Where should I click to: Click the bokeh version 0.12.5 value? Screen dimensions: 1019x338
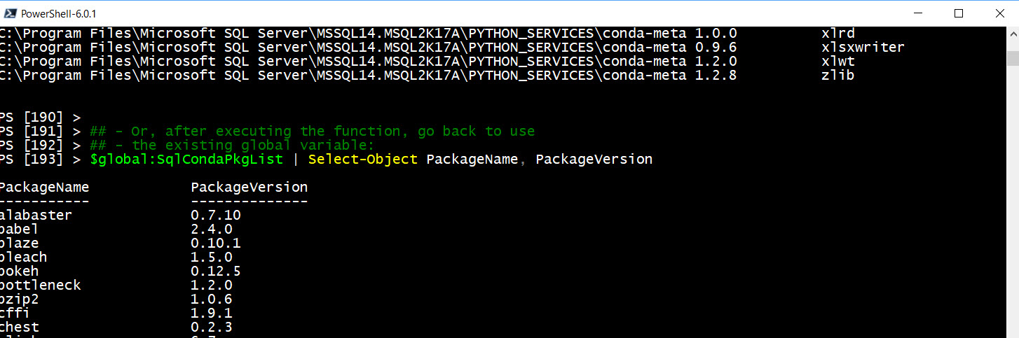point(216,272)
